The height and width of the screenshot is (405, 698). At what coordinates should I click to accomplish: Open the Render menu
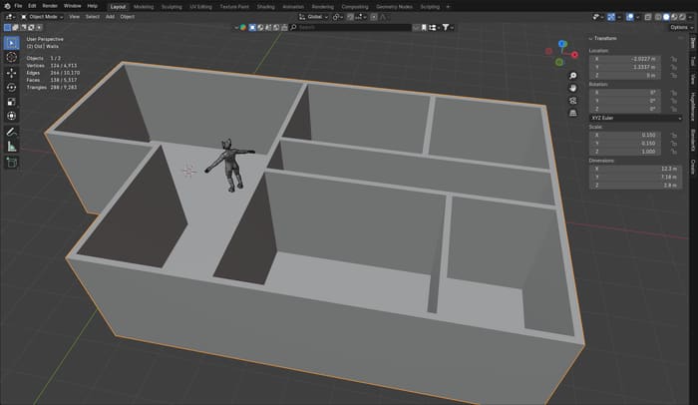[x=49, y=6]
